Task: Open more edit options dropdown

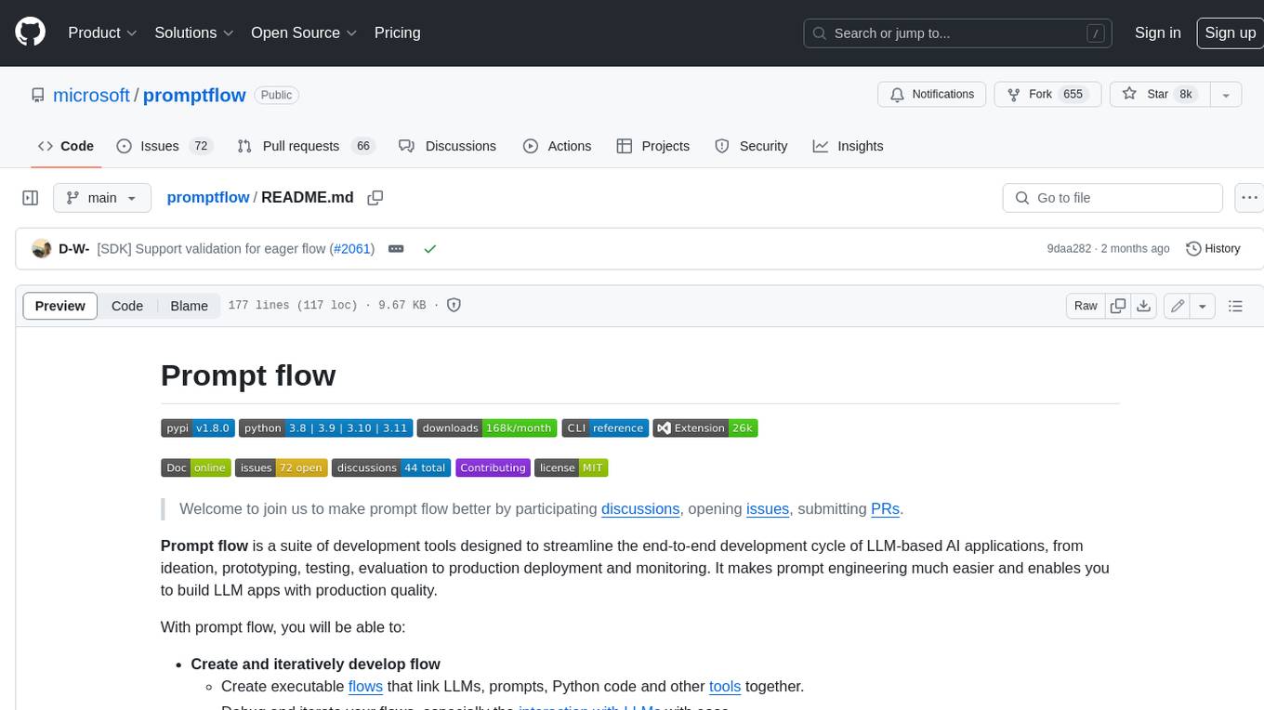Action: click(1203, 306)
